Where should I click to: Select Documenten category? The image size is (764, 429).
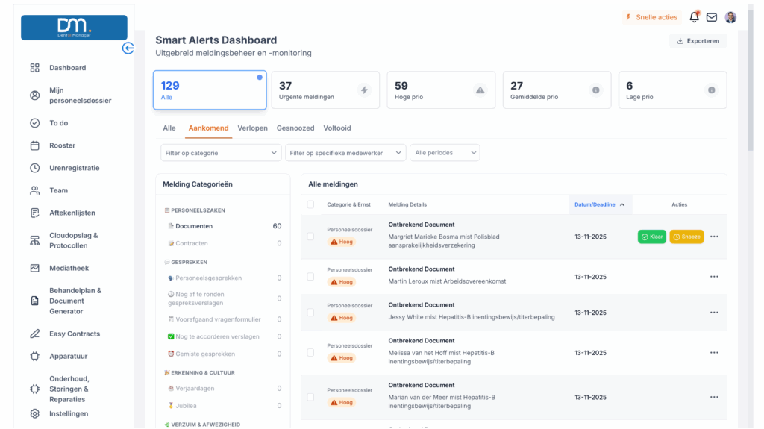223,226
